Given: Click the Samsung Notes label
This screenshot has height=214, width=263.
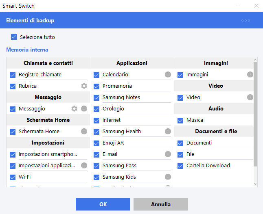Looking at the screenshot, I should [121, 97].
